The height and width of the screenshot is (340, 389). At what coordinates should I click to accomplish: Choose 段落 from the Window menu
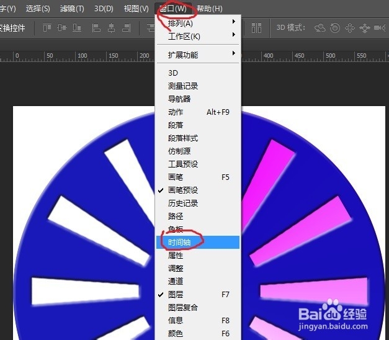[x=198, y=125]
